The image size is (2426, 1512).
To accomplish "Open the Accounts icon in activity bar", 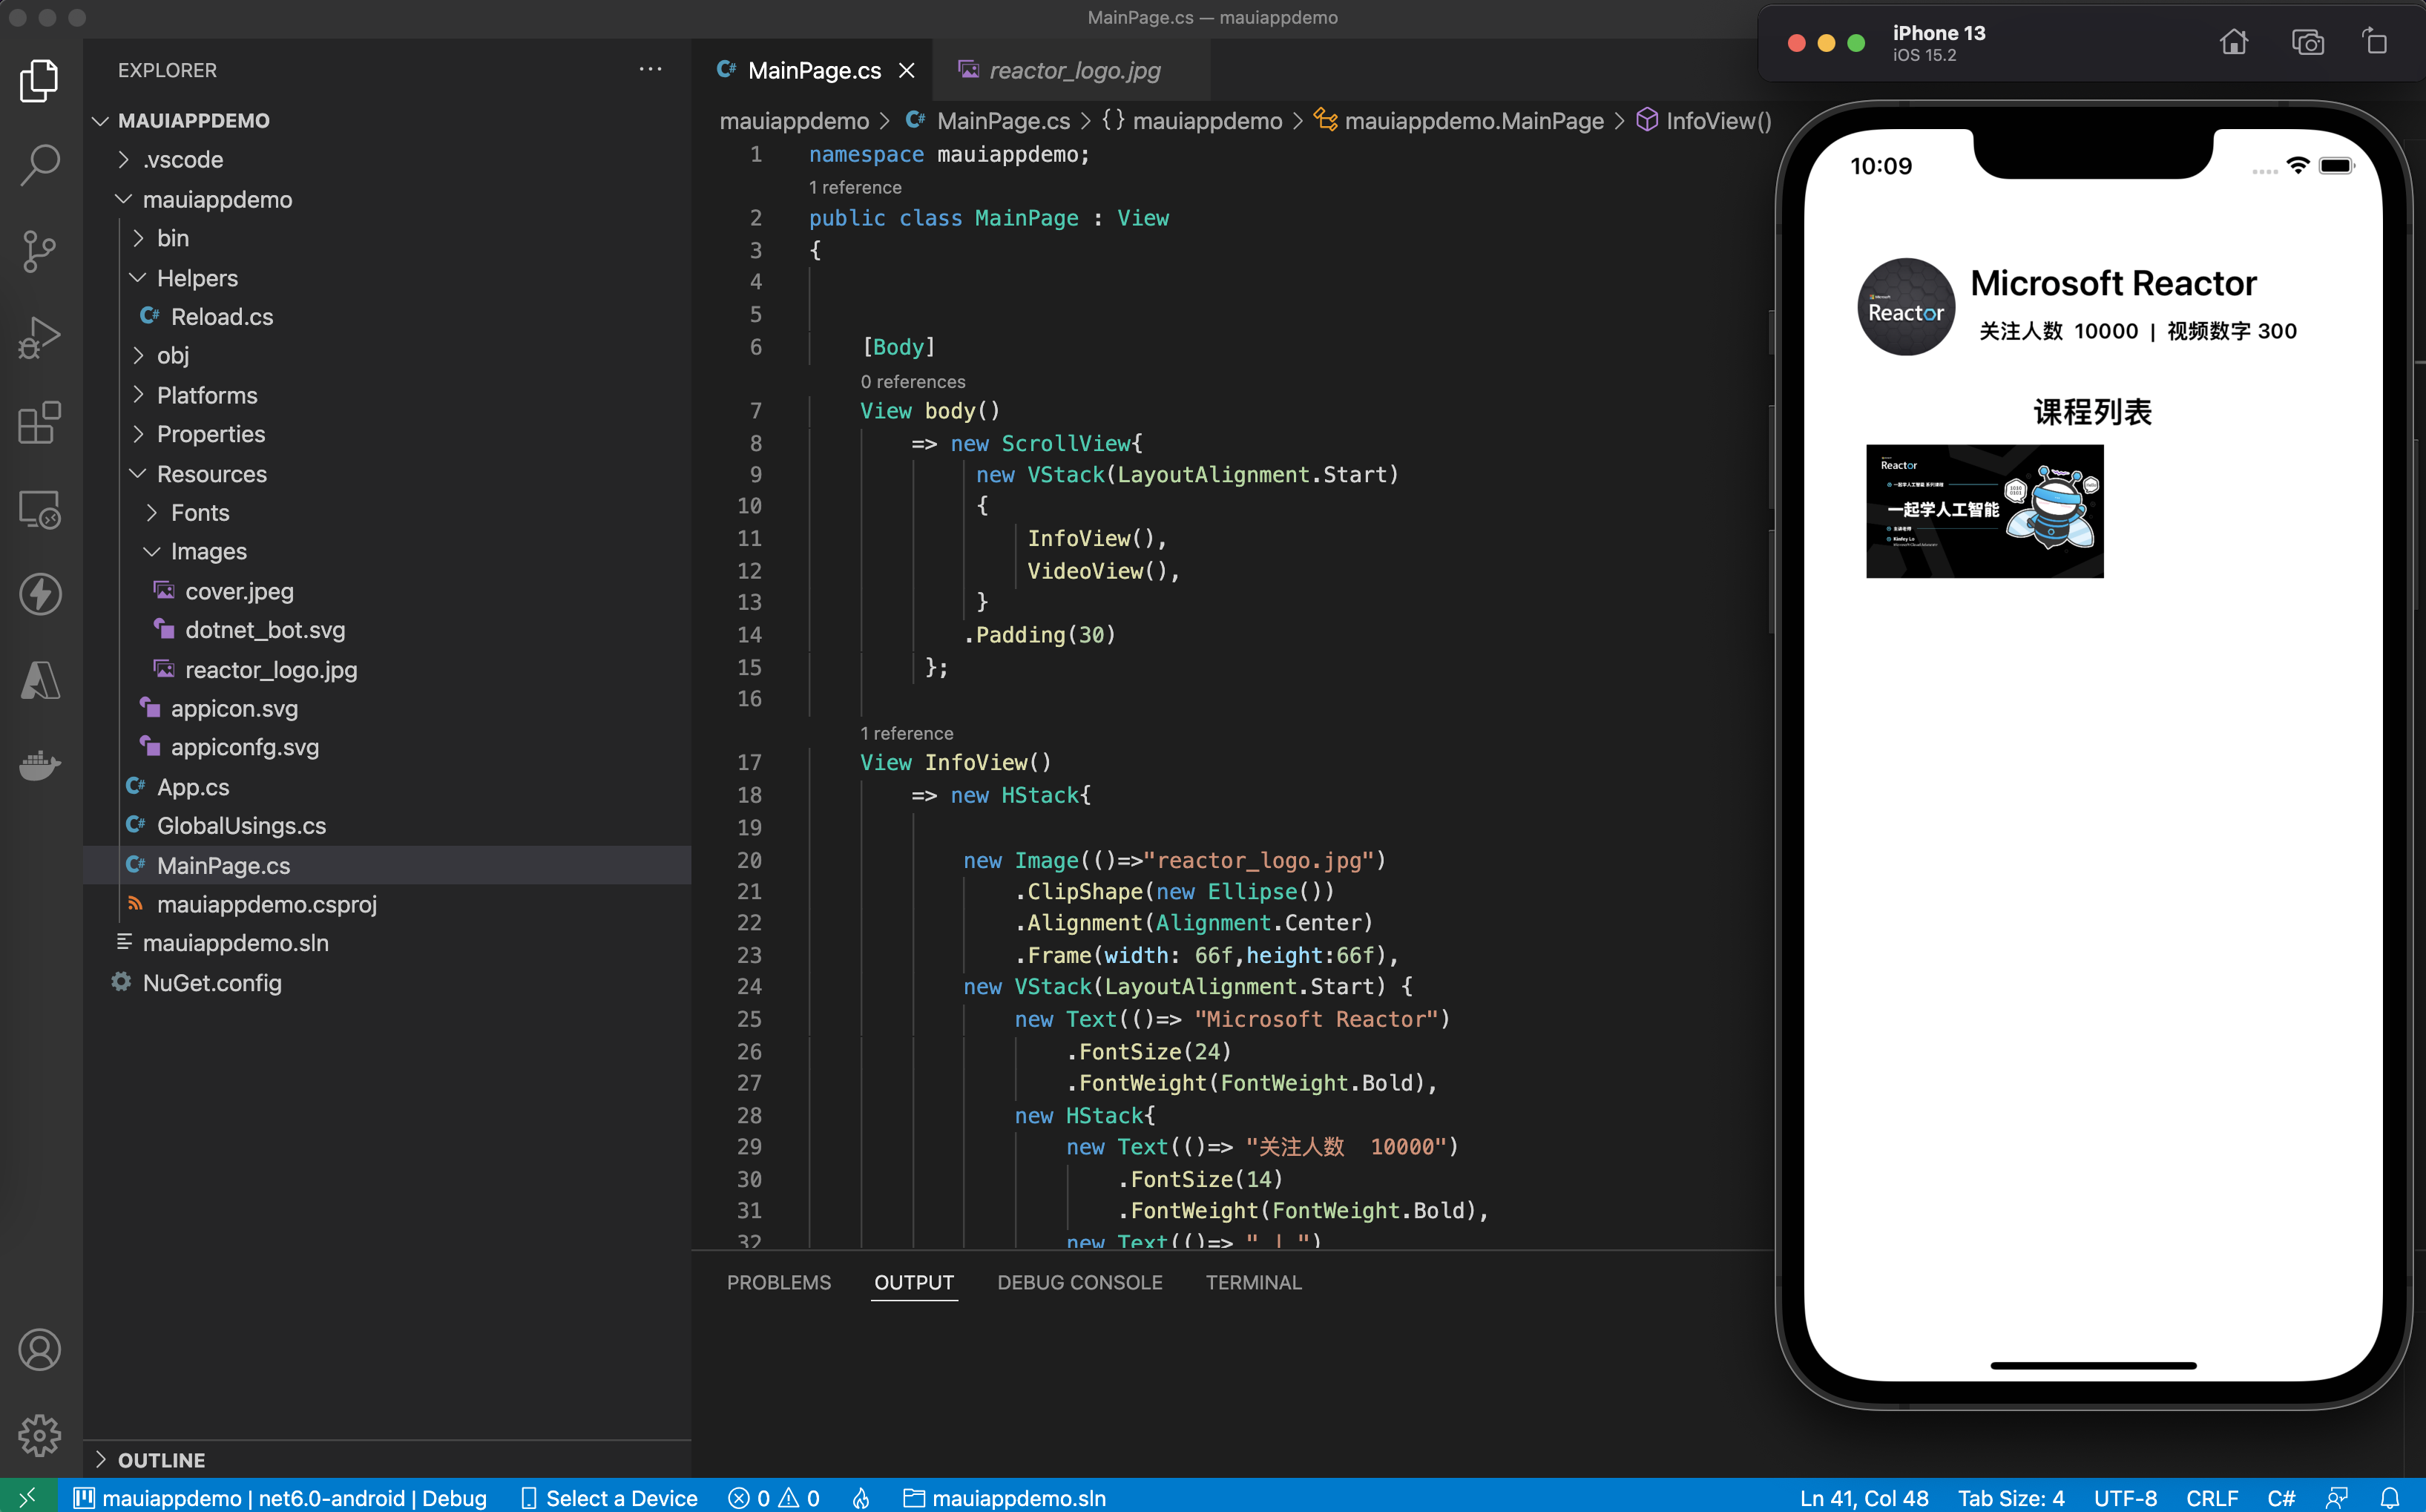I will click(x=40, y=1350).
